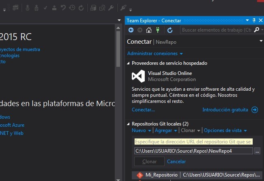The width and height of the screenshot is (264, 181).
Task: Click the start page scrollbar up arrow
Action: 118,28
